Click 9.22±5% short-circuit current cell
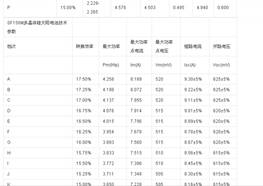Image resolution: width=263 pixels, height=186 pixels. click(x=193, y=90)
